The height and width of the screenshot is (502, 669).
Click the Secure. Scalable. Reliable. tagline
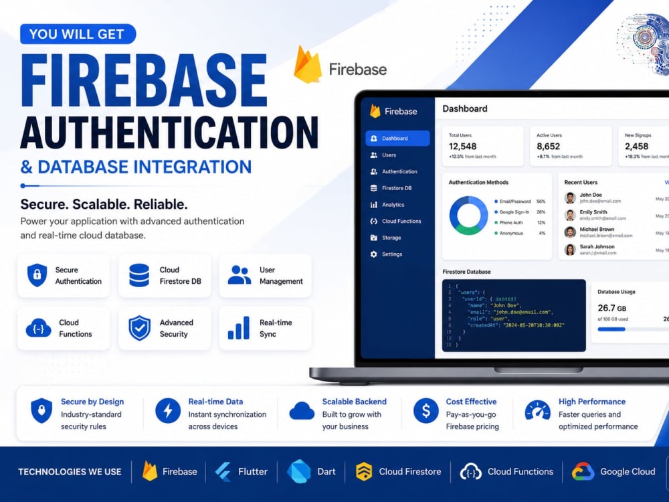(x=104, y=204)
